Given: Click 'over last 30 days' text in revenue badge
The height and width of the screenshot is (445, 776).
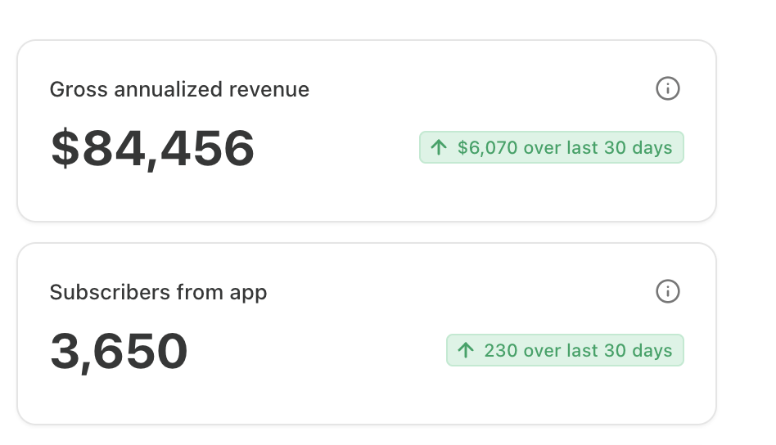Looking at the screenshot, I should 598,147.
